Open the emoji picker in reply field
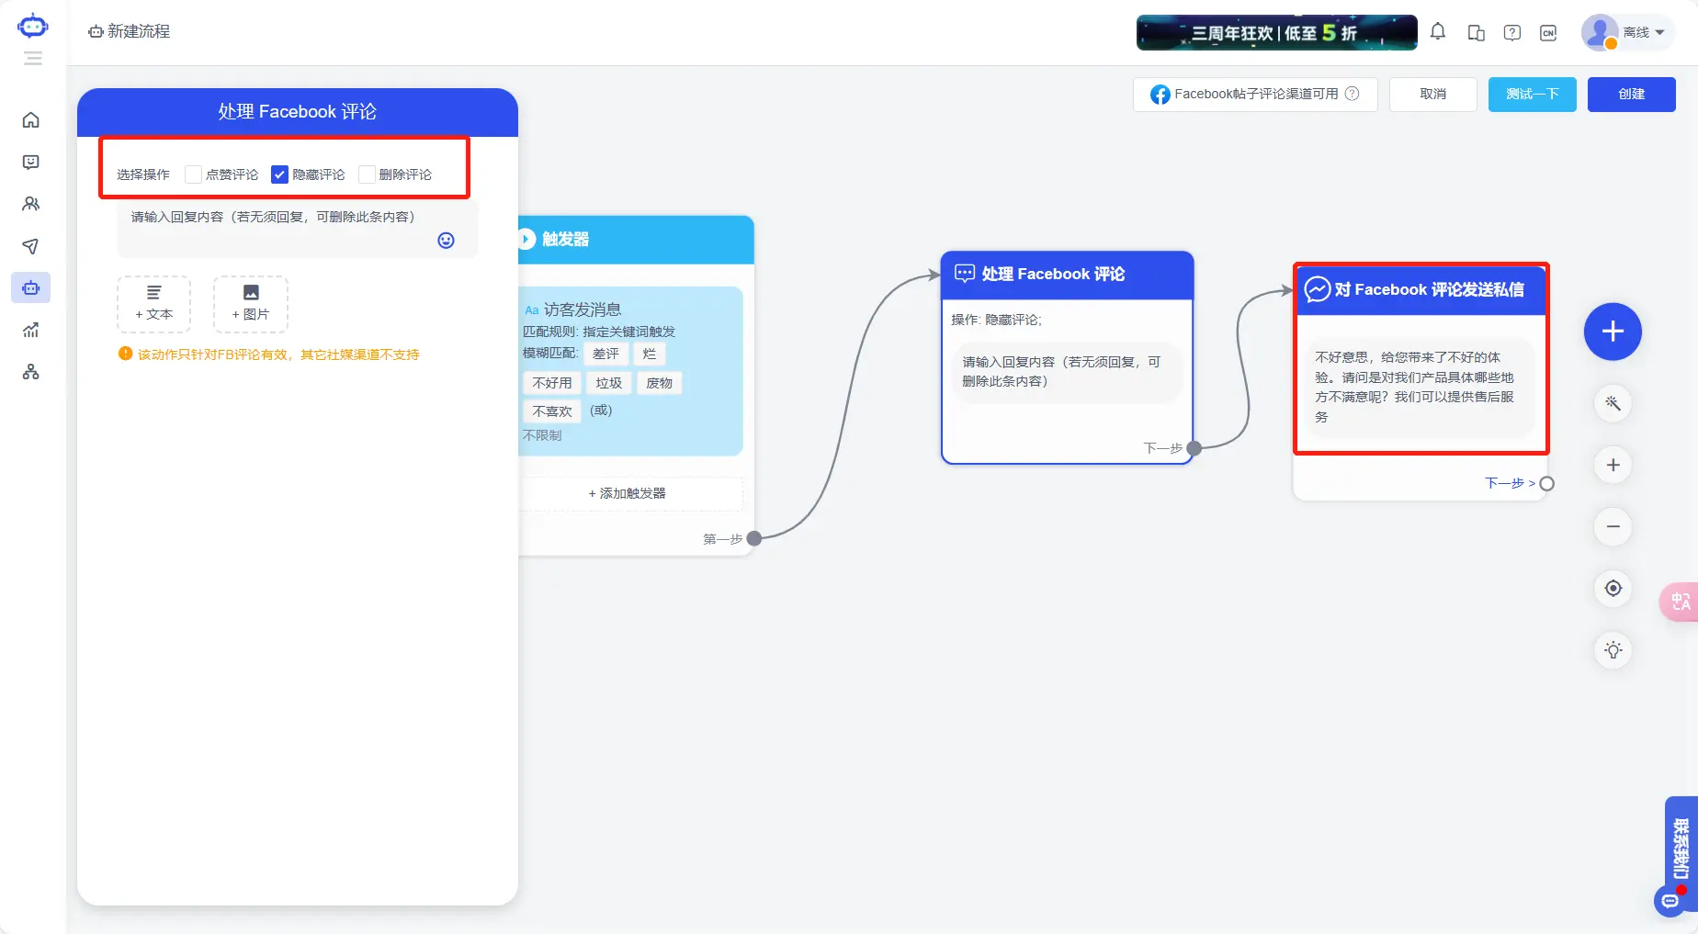The image size is (1698, 934). click(446, 240)
